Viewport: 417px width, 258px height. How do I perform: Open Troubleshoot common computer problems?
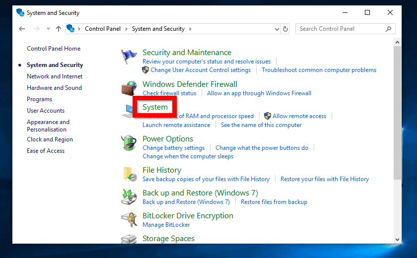(x=319, y=70)
